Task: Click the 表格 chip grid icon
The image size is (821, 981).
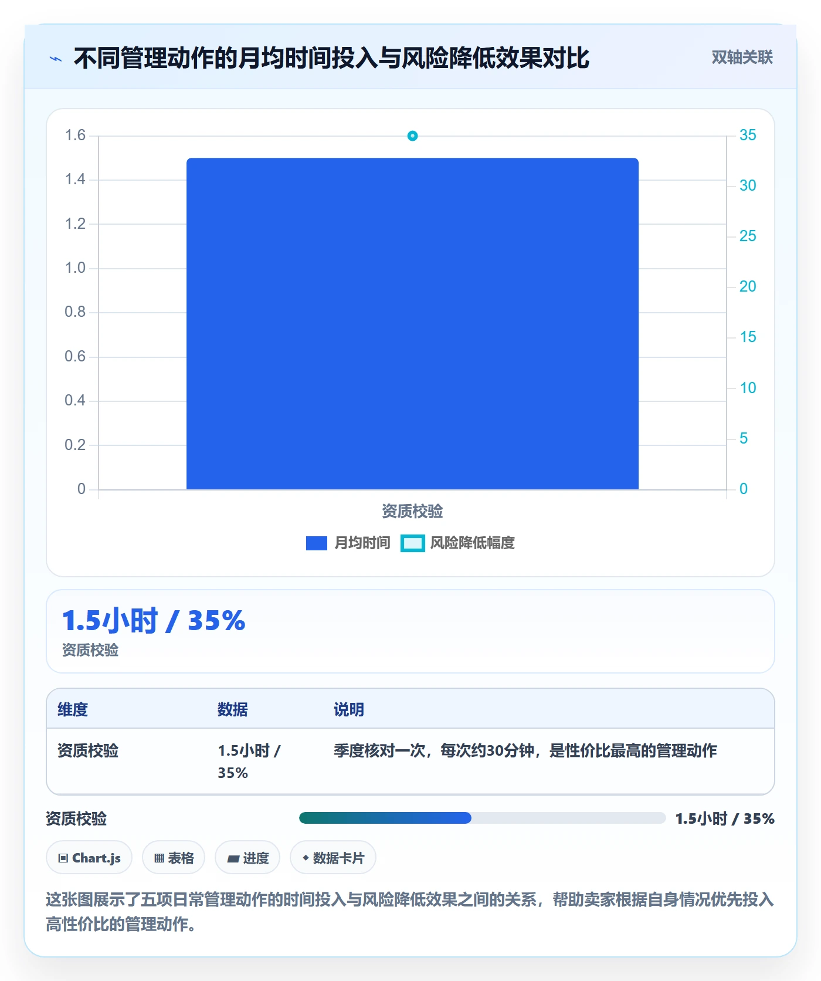Action: [x=159, y=858]
